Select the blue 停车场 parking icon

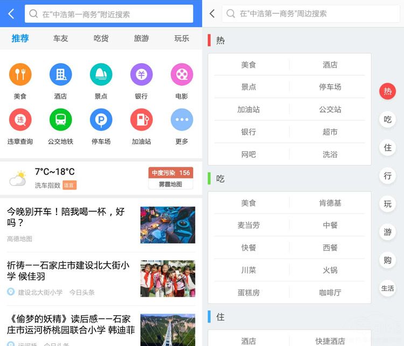[x=101, y=120]
